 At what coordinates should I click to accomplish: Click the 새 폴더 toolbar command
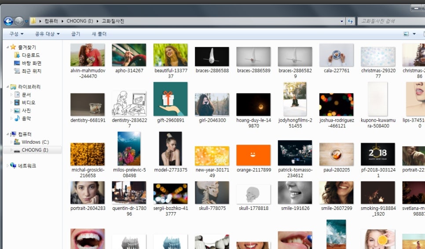pos(99,34)
